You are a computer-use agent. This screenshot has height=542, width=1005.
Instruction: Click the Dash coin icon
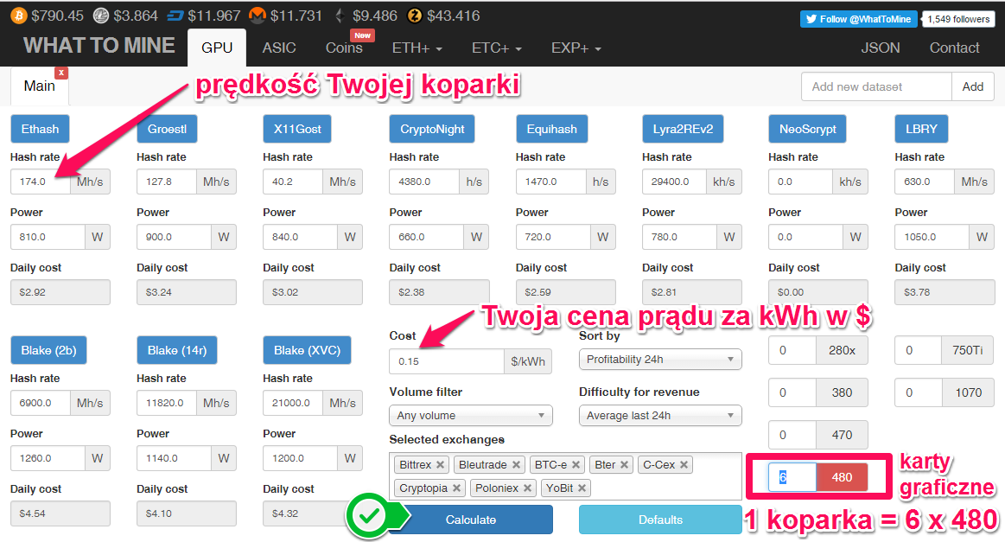175,16
